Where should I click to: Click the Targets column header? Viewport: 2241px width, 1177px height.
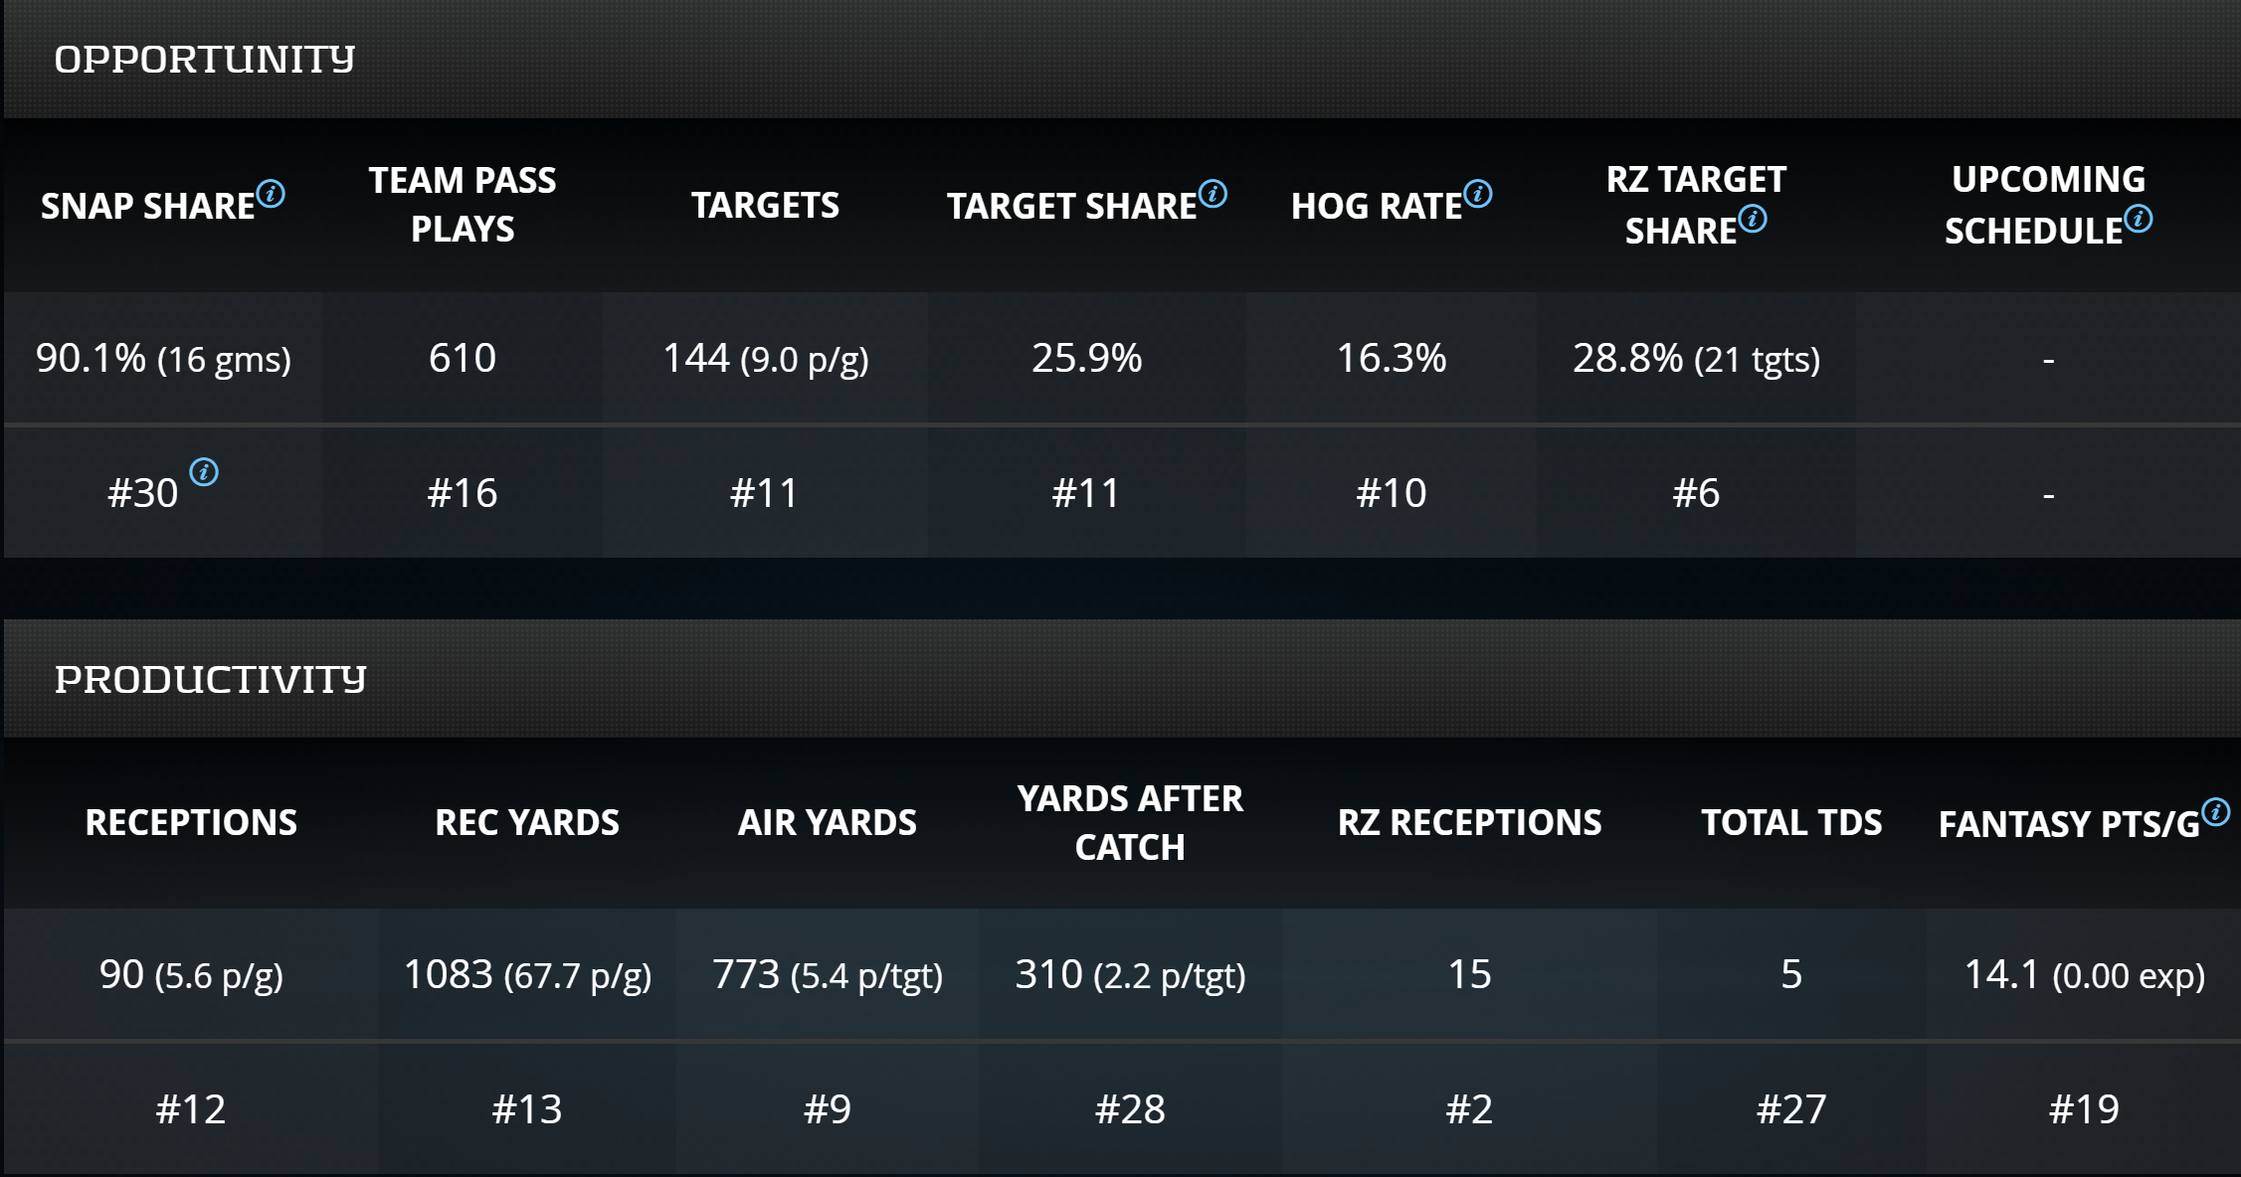click(x=765, y=206)
